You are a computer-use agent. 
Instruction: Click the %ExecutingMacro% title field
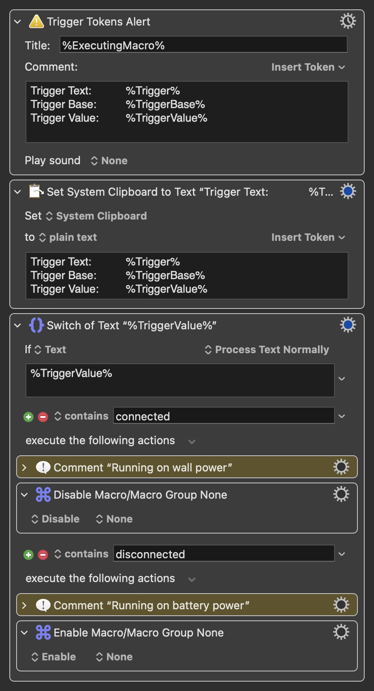coord(204,45)
